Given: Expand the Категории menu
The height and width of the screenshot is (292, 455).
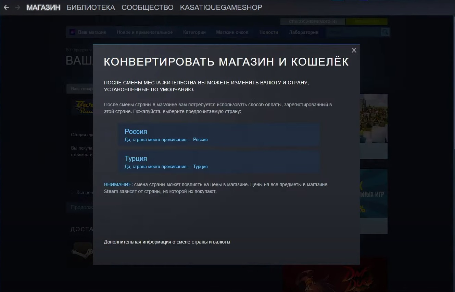Looking at the screenshot, I should pyautogui.click(x=194, y=32).
